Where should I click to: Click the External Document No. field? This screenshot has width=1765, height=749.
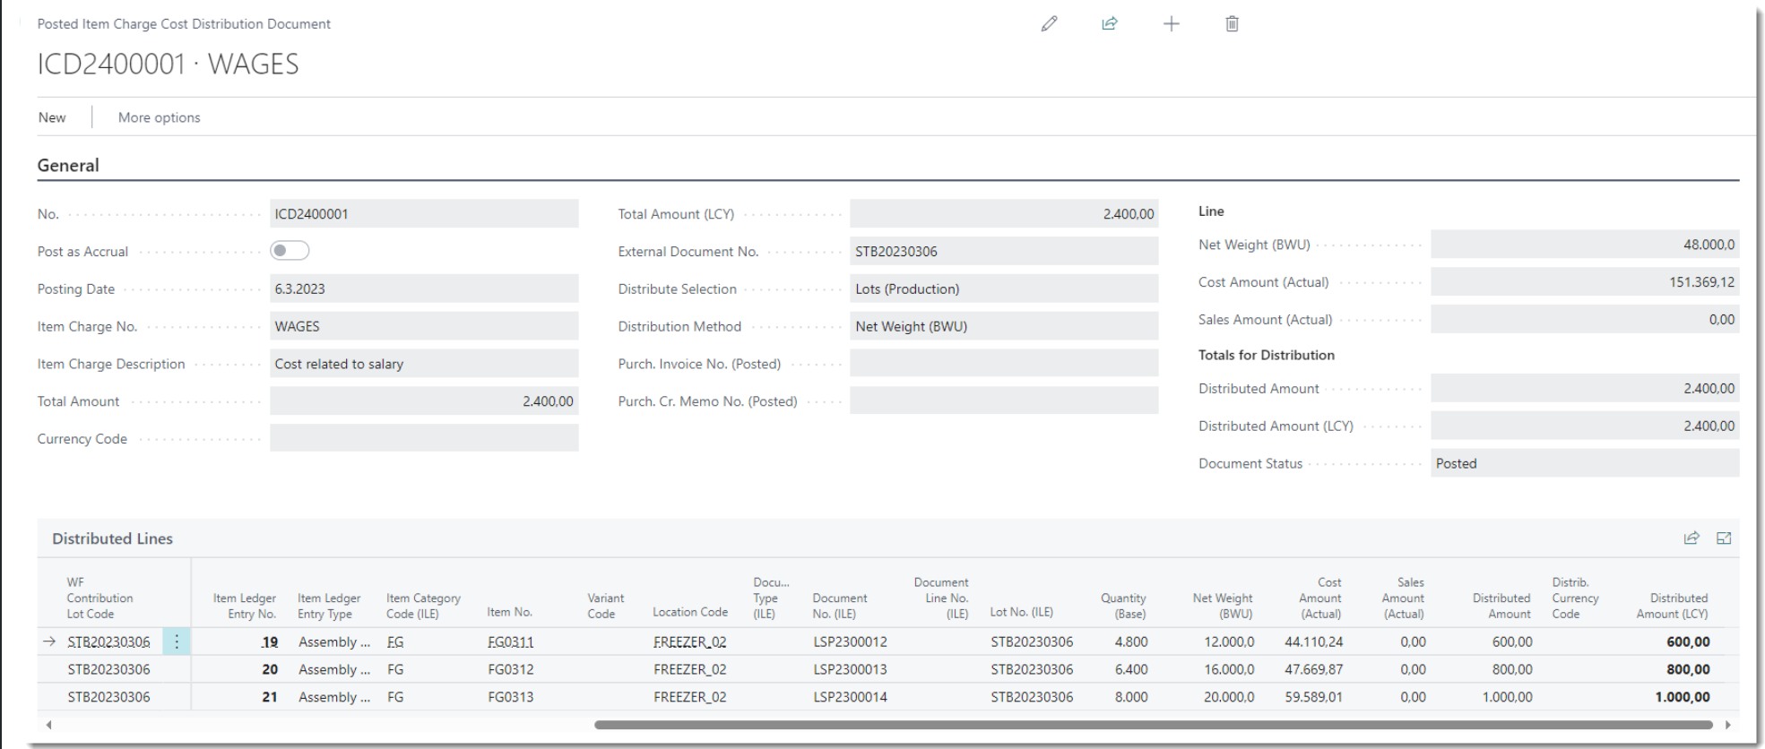(x=1002, y=252)
